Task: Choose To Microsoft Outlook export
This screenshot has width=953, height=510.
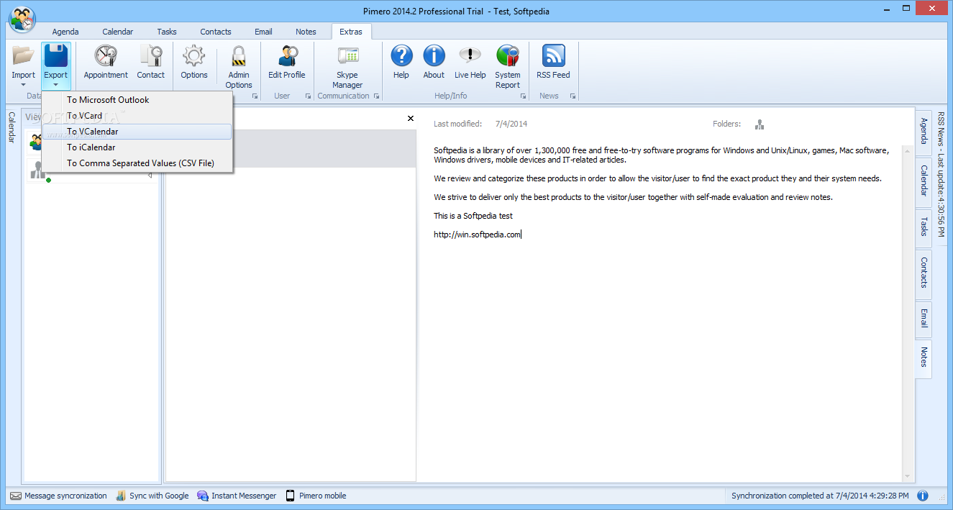Action: 137,100
